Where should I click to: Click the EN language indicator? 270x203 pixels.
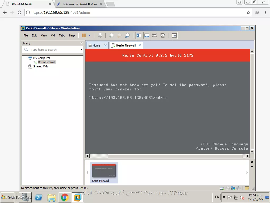pyautogui.click(x=217, y=197)
